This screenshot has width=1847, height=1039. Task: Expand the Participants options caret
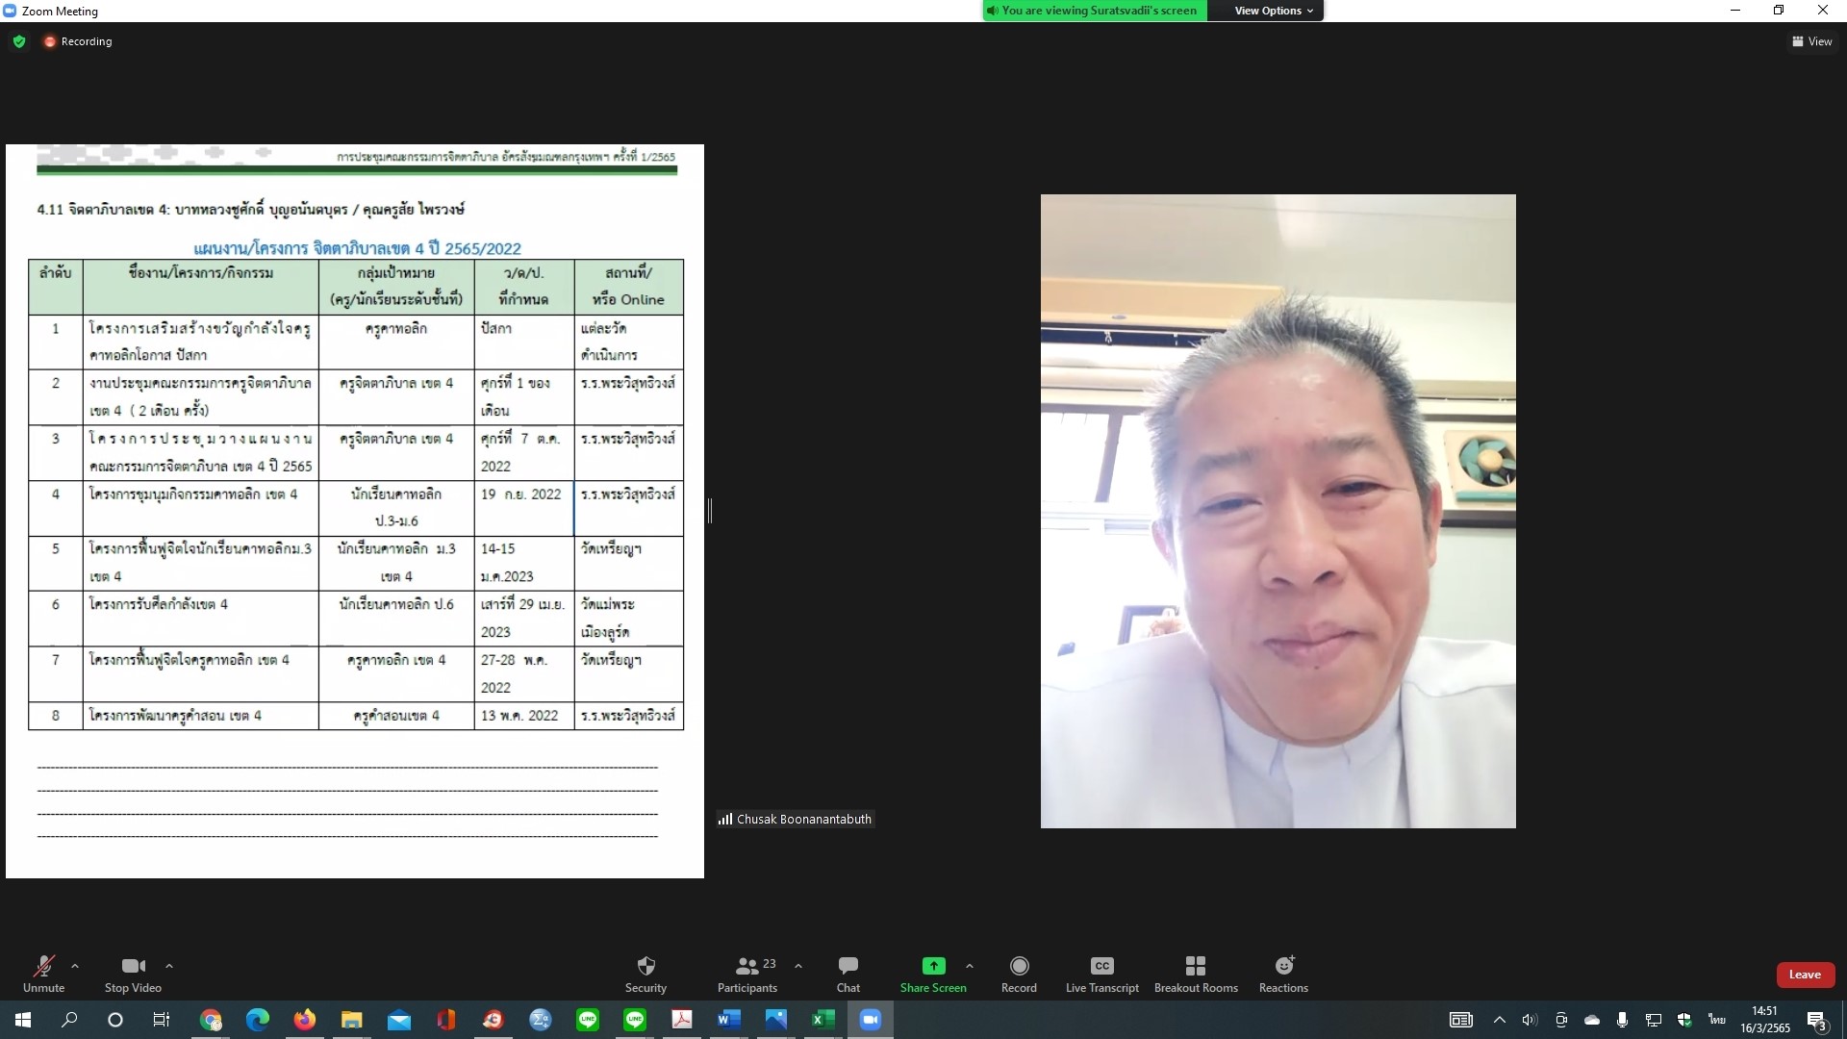(x=797, y=966)
